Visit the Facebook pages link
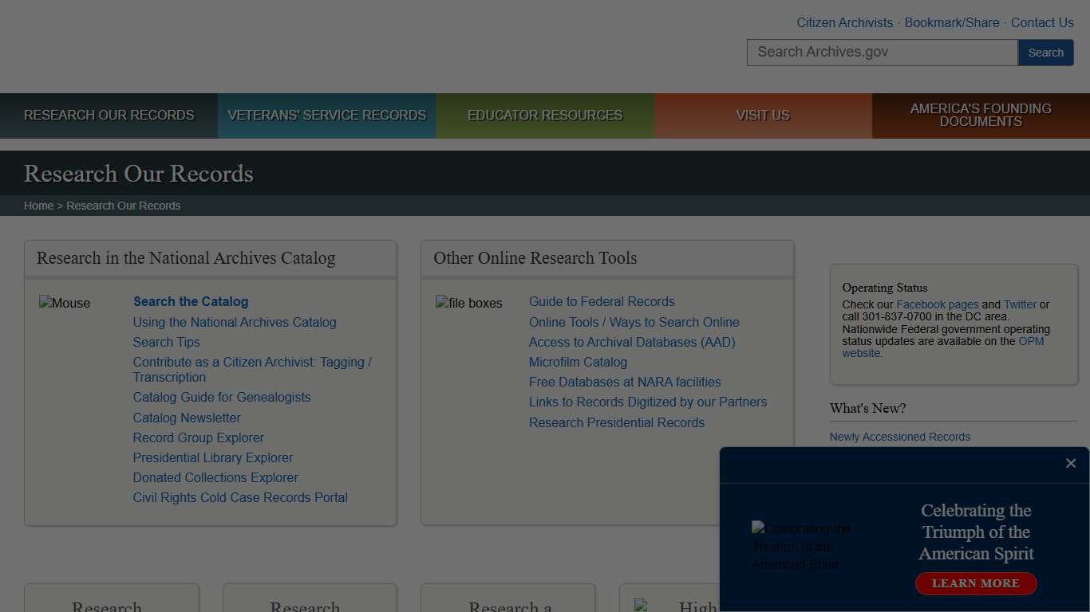Image resolution: width=1090 pixels, height=612 pixels. pyautogui.click(x=937, y=304)
